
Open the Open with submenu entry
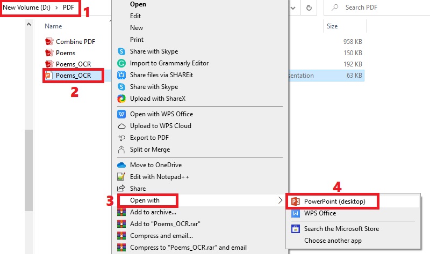pos(199,200)
